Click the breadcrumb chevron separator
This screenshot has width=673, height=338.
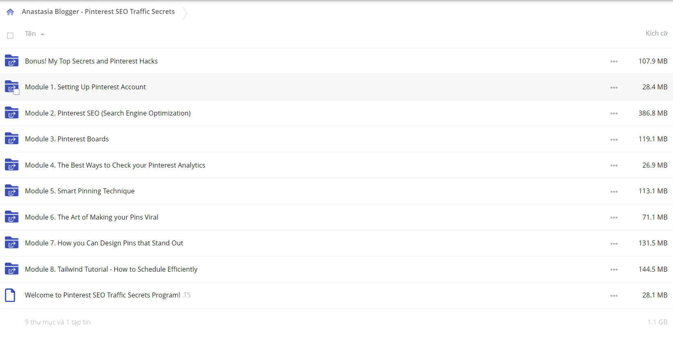[x=185, y=13]
